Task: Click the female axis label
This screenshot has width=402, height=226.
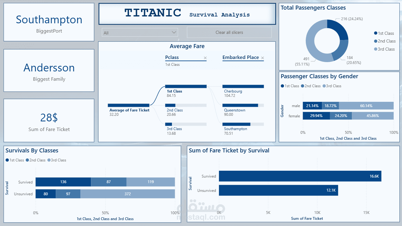Action: coord(295,116)
